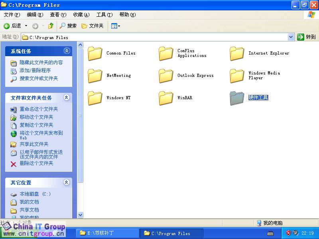The height and width of the screenshot is (239, 319).
Task: Click 复制这个文件夹 link
Action: [36, 125]
